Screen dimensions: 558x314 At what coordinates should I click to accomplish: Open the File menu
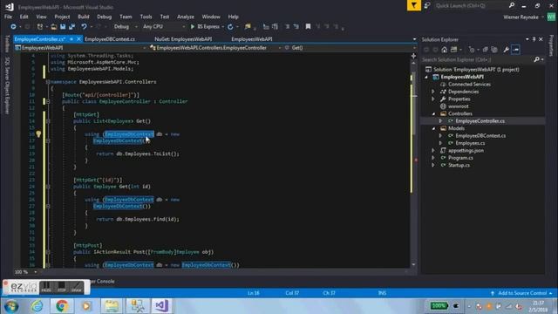(x=8, y=17)
